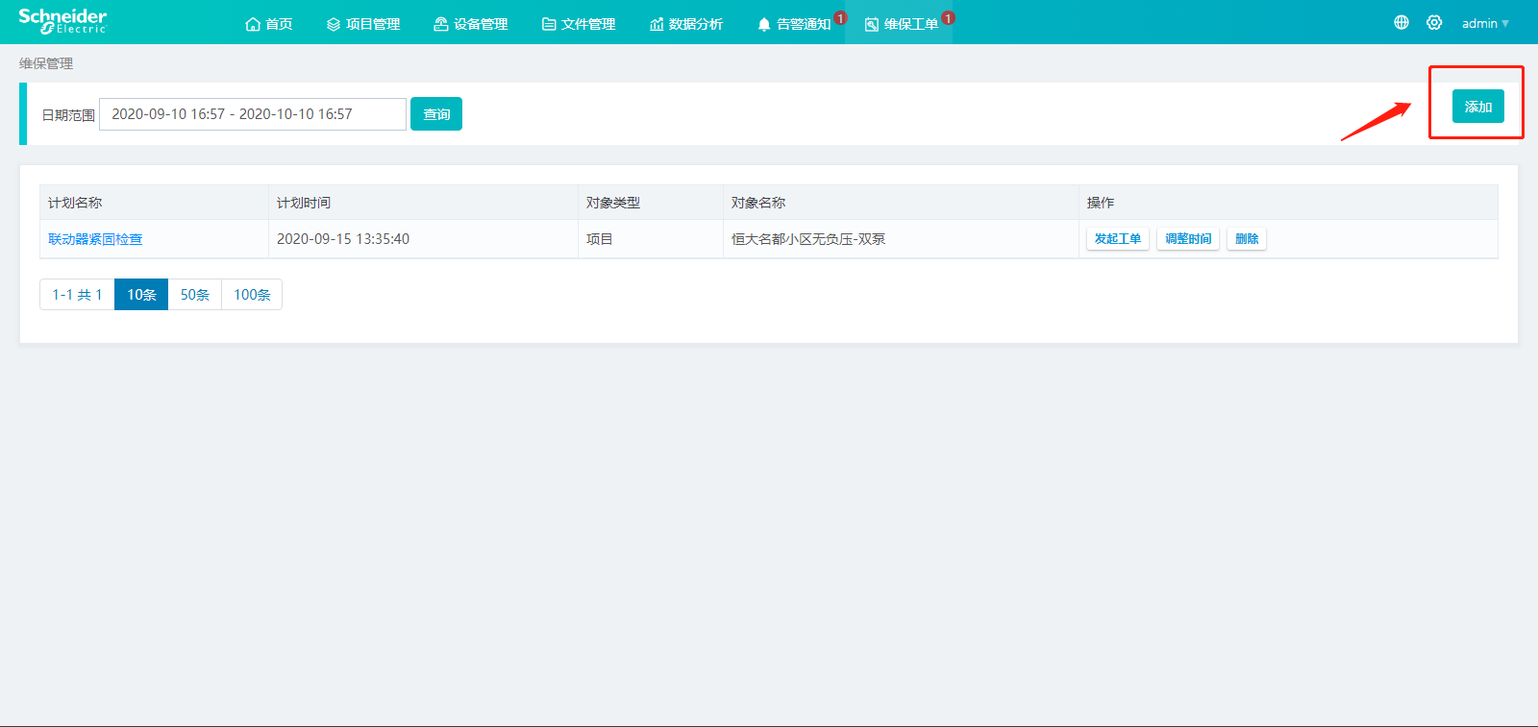The width and height of the screenshot is (1538, 727).
Task: Select 100条 per page
Action: pyautogui.click(x=252, y=295)
